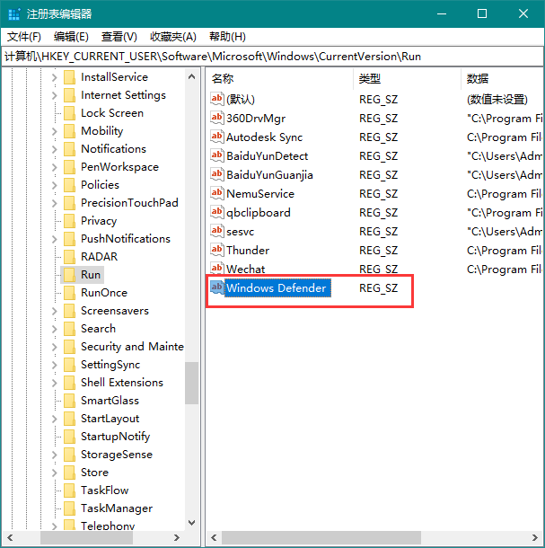The width and height of the screenshot is (545, 548).
Task: Click the folder icon of Privacy
Action: (x=69, y=220)
